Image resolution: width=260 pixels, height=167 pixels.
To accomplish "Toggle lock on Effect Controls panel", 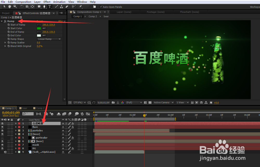I will [19, 13].
